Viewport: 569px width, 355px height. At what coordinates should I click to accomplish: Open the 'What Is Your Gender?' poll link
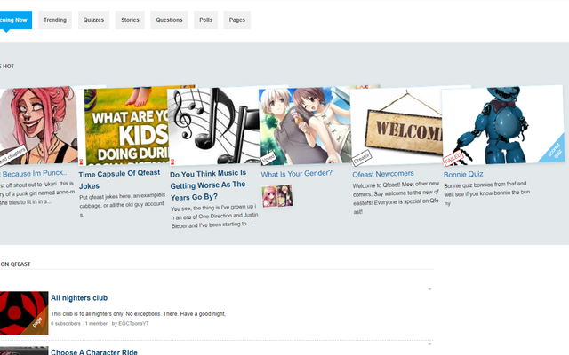296,174
